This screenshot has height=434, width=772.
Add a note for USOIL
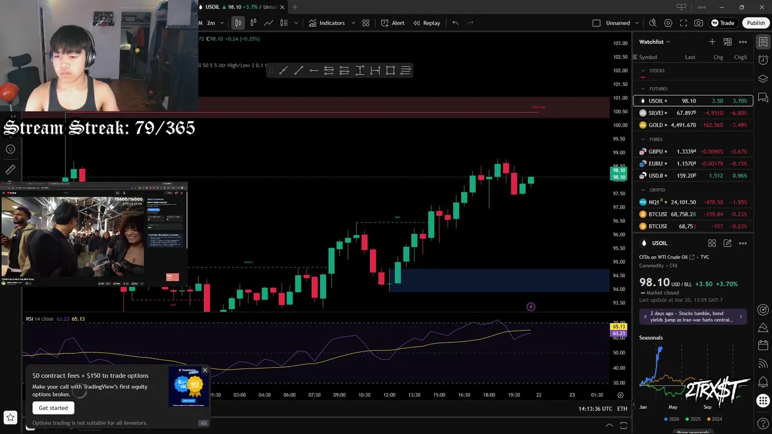727,243
